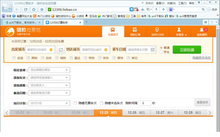Open the 更多 more menu in the toolbar

pyautogui.click(x=212, y=9)
